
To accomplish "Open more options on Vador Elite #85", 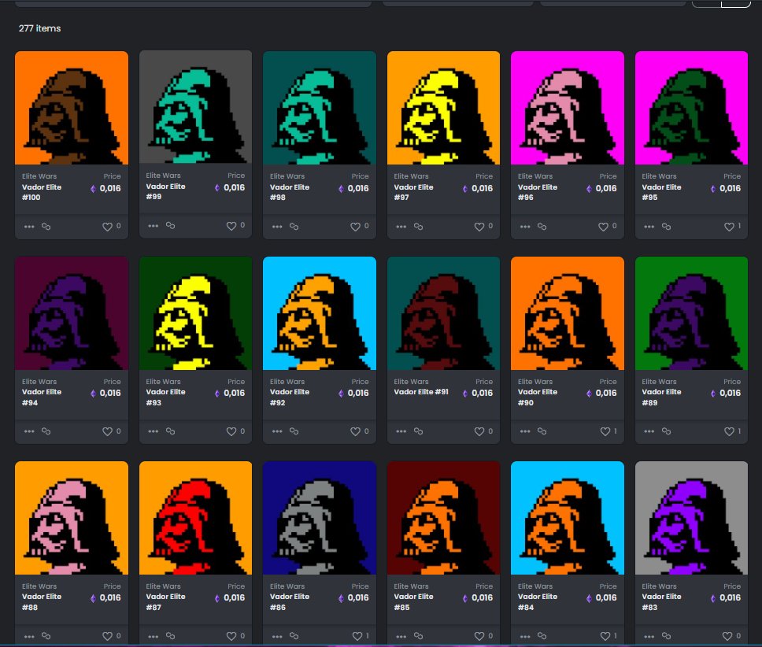I will pyautogui.click(x=401, y=636).
